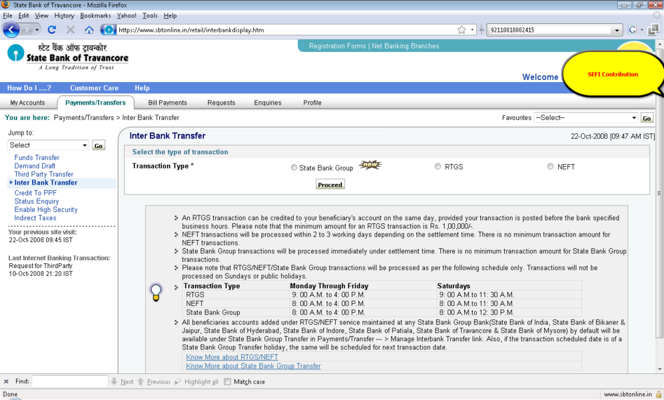Click the light bulb tip icon

[x=156, y=292]
